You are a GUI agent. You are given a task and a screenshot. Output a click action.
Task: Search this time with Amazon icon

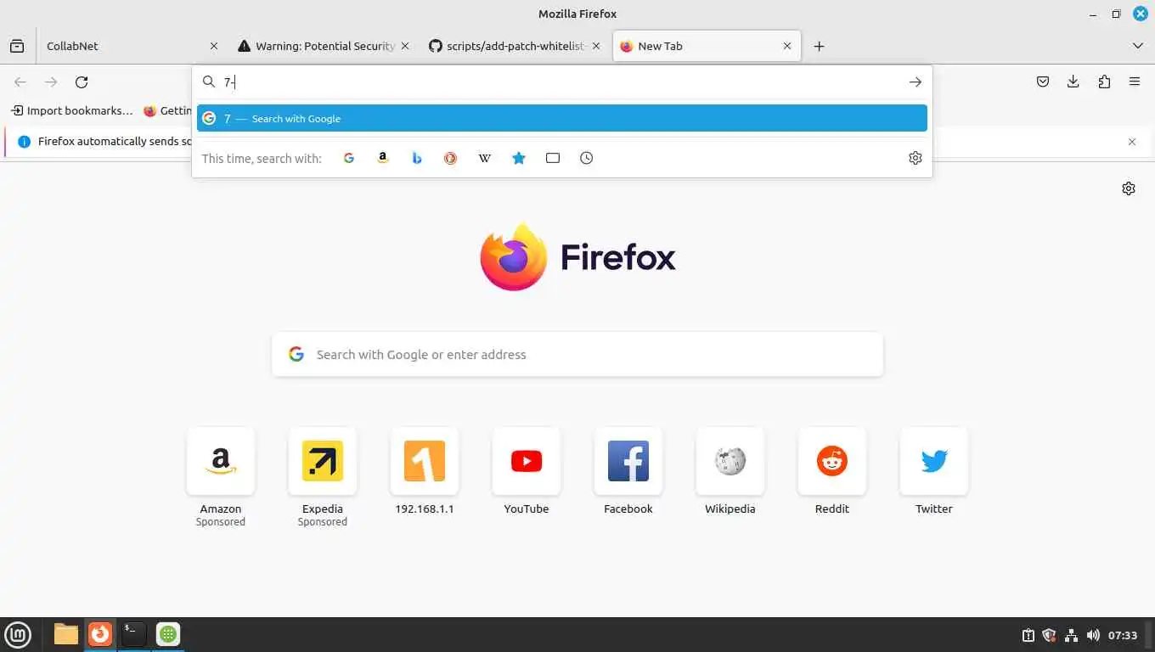pyautogui.click(x=383, y=158)
